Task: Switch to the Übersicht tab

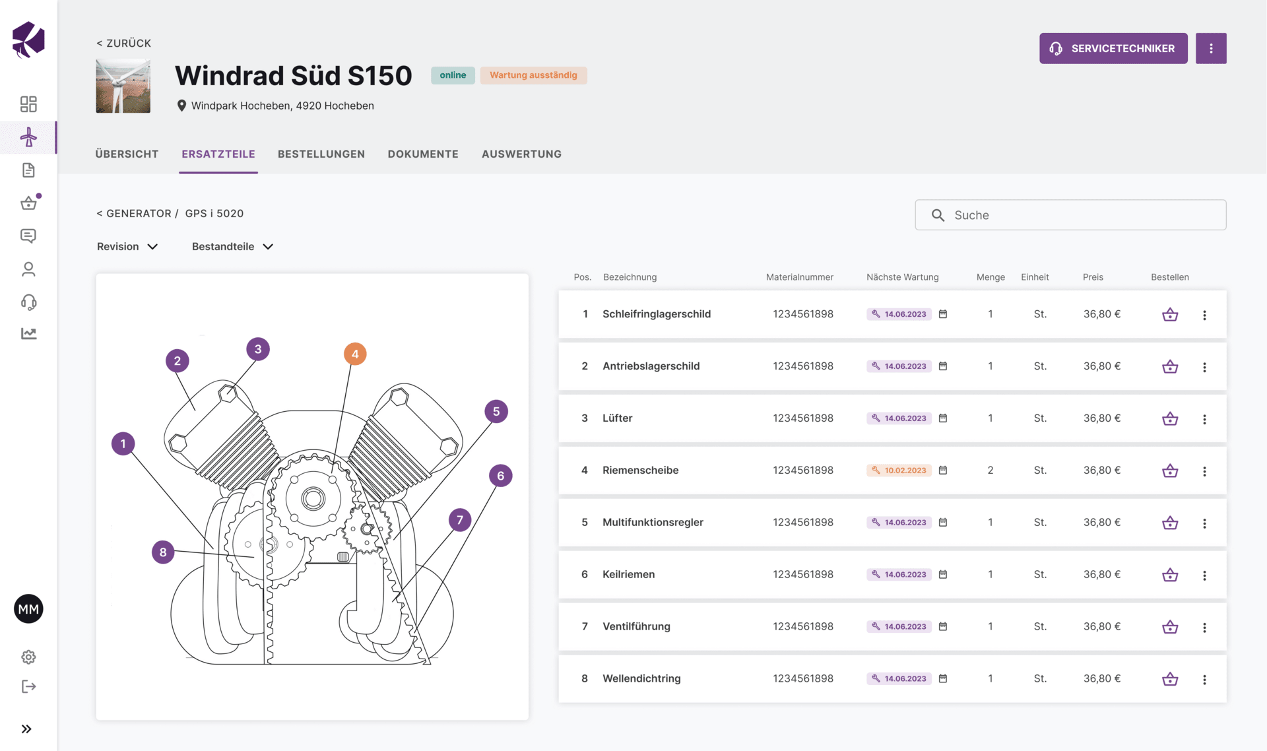Action: [128, 153]
